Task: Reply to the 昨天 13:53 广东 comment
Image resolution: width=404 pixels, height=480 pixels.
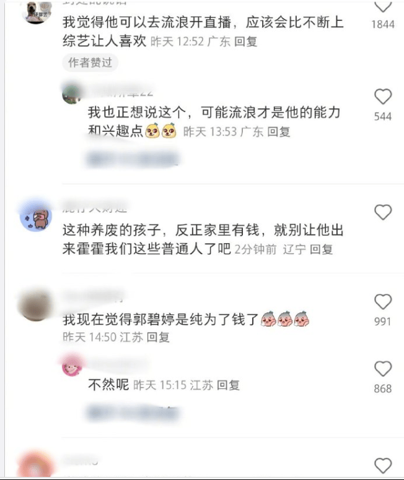Action: pyautogui.click(x=278, y=132)
